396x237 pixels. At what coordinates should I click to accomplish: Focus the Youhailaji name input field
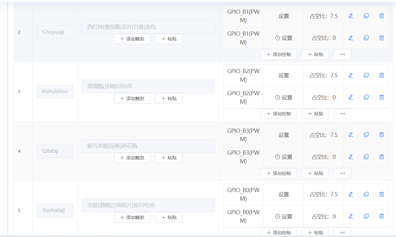[x=55, y=210]
